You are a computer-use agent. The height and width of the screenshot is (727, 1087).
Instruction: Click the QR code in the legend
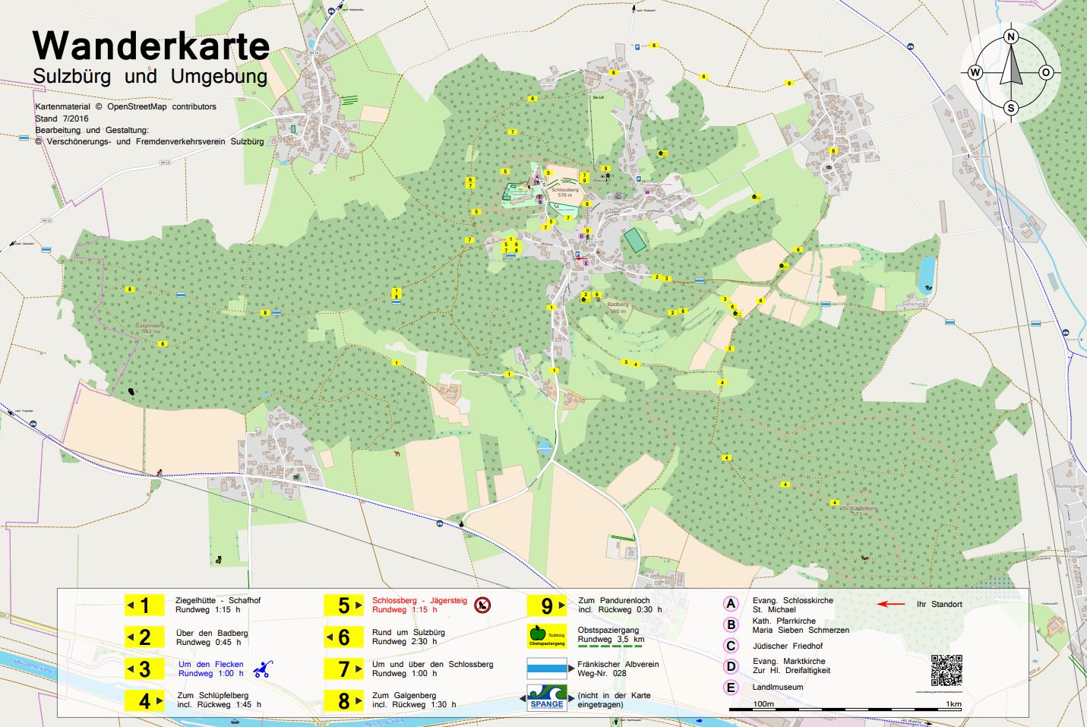tap(946, 670)
